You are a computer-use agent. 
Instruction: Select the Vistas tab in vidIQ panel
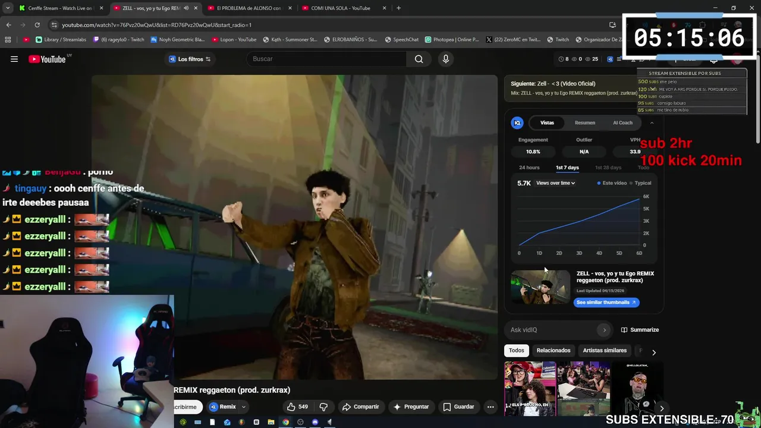tap(547, 122)
